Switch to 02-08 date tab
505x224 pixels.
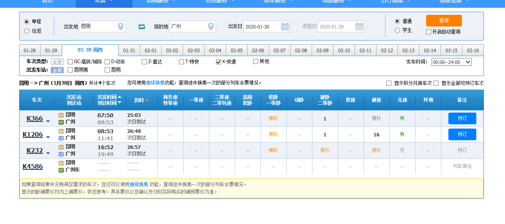[x=301, y=51]
